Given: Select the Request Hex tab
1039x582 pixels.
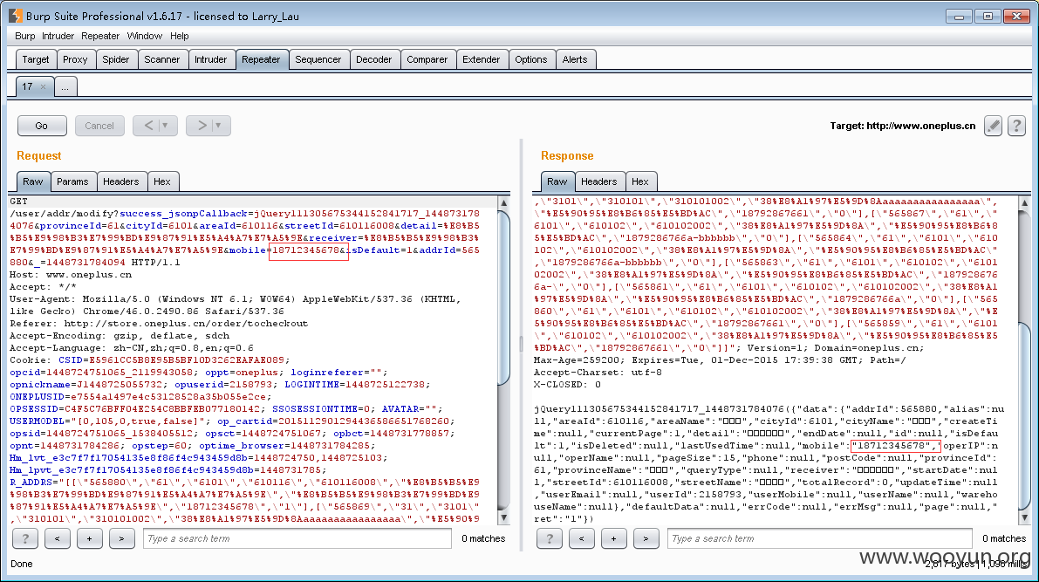Looking at the screenshot, I should [162, 181].
